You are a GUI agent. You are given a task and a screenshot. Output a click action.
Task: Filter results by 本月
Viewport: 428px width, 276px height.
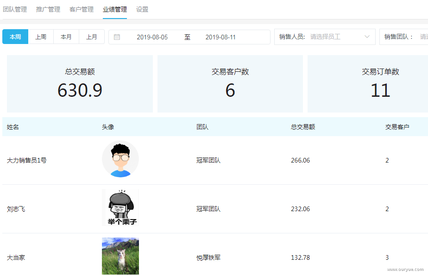66,37
